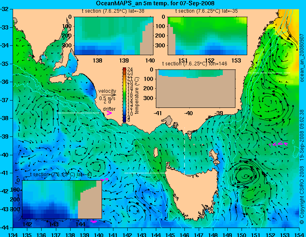Click the white dashed section line at latitude -35
The width and height of the screenshot is (306, 237).
point(269,73)
